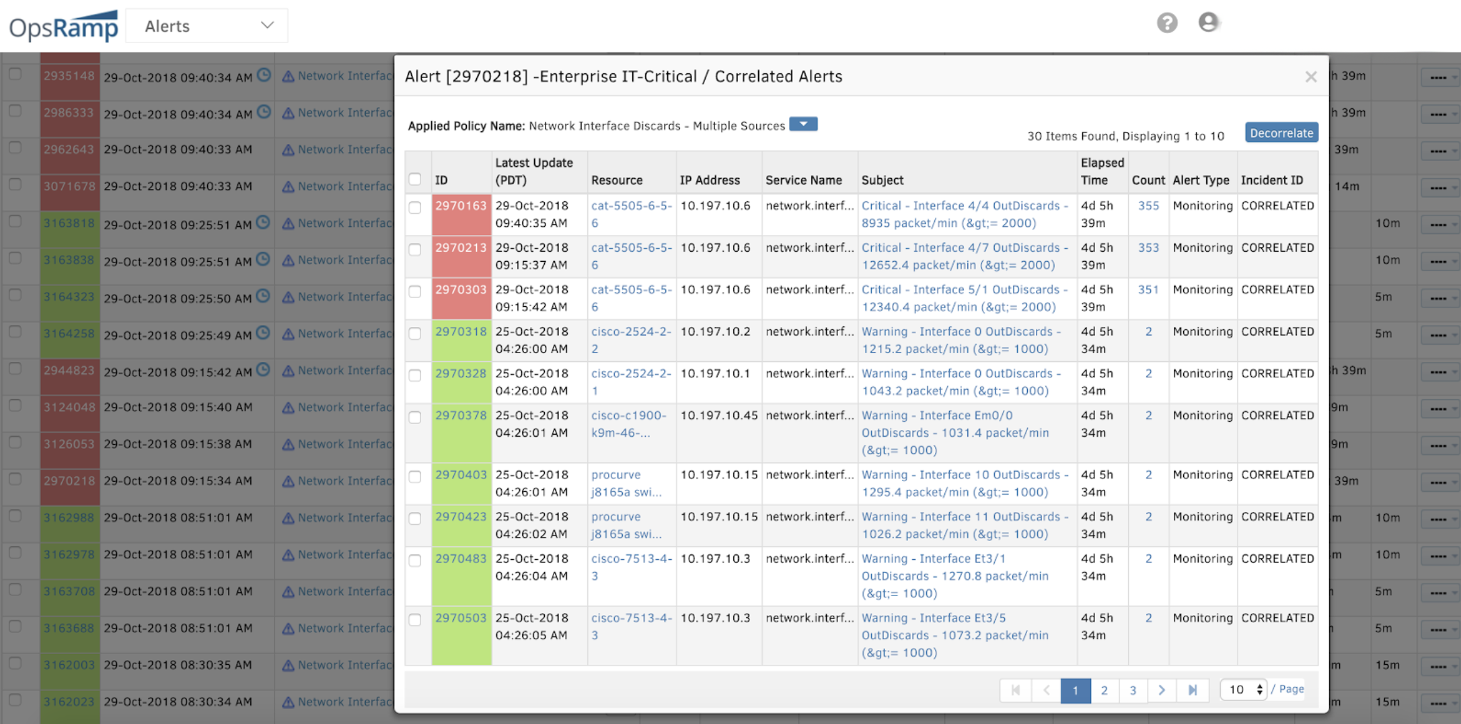Click the warning triangle beside alert 2935148
Screen dimensions: 1461x724
[288, 75]
